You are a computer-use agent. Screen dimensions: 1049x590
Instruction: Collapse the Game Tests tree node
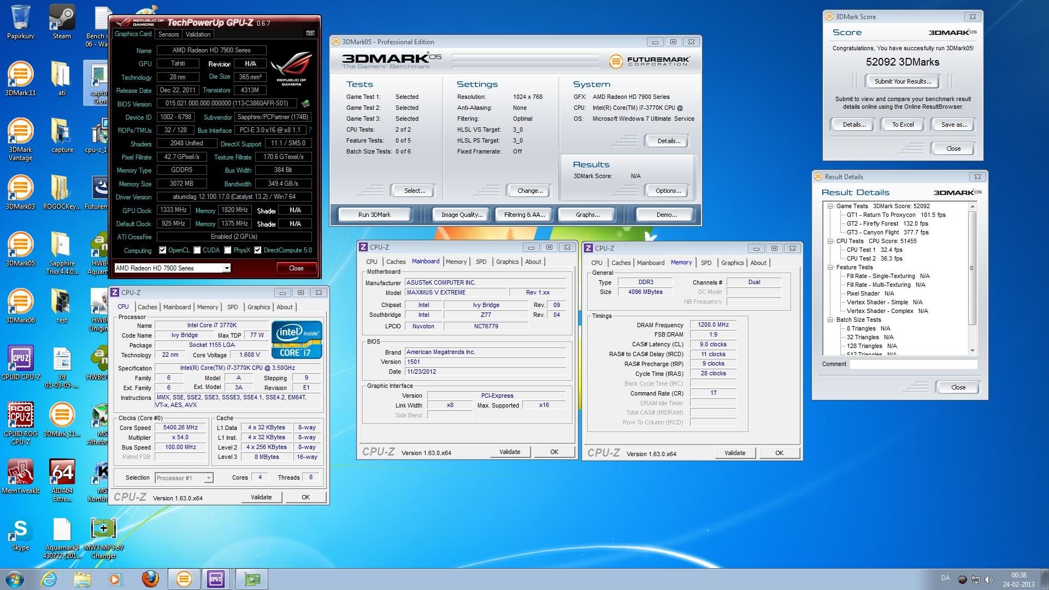[830, 206]
